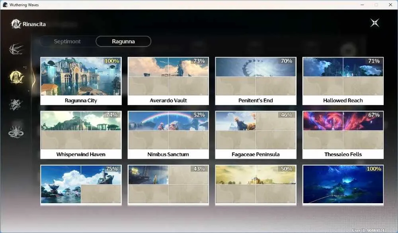This screenshot has width=398, height=233.
Task: Minimize the Wuthering Waves window
Action: click(x=362, y=5)
